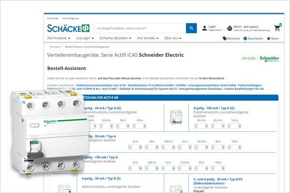The image size is (290, 193).
Task: Click the Schäcke logo
Action: pos(67,28)
